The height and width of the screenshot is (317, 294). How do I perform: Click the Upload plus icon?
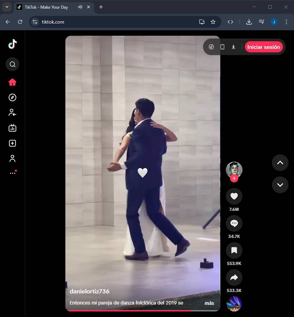[12, 143]
